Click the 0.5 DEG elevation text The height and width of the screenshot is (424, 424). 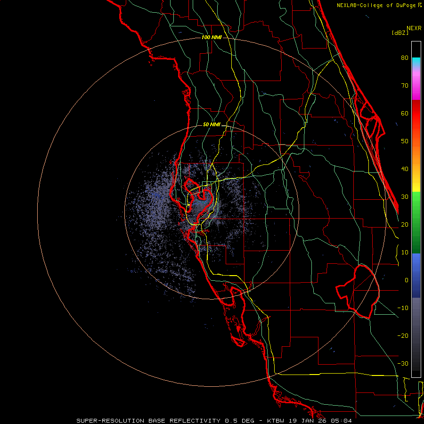pyautogui.click(x=239, y=421)
